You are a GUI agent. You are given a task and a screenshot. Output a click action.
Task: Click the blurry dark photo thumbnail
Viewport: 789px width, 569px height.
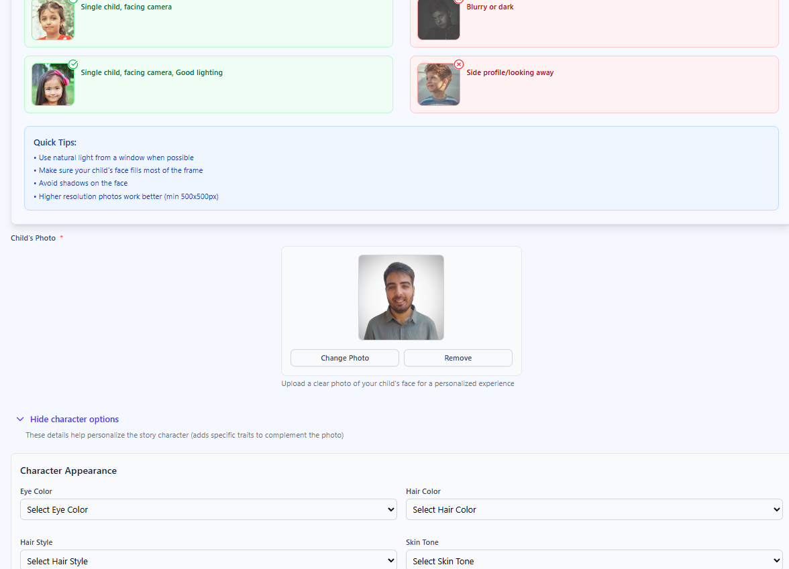click(x=438, y=20)
